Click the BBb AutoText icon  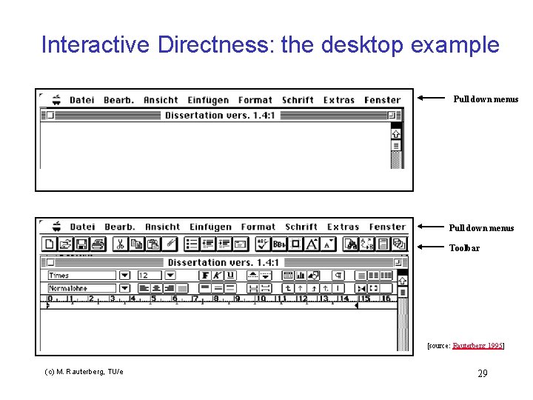click(279, 244)
